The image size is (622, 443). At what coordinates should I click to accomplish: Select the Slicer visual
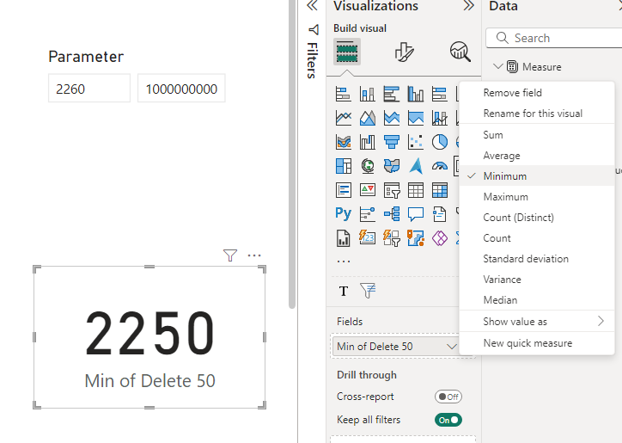[x=392, y=190]
